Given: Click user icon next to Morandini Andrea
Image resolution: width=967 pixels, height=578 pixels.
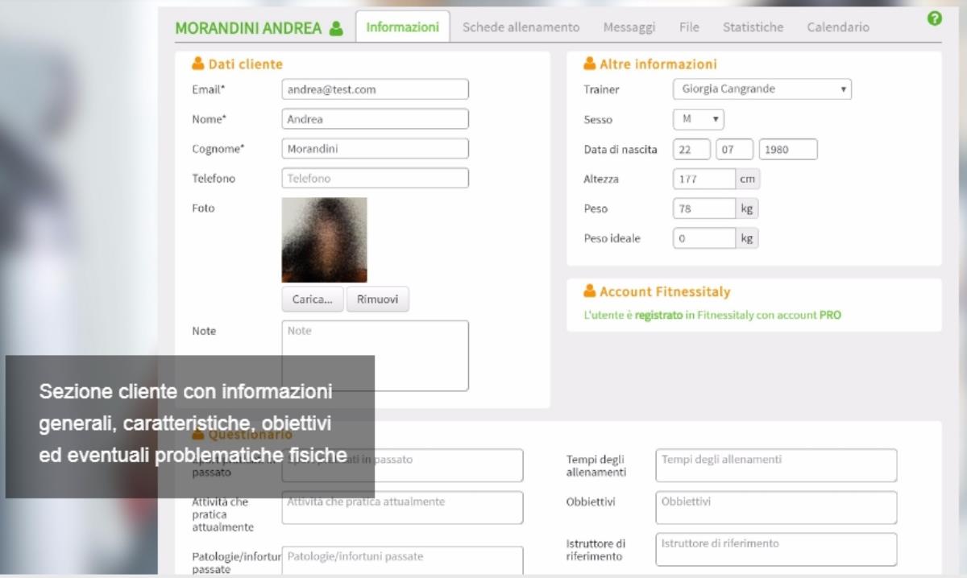Looking at the screenshot, I should coord(336,28).
